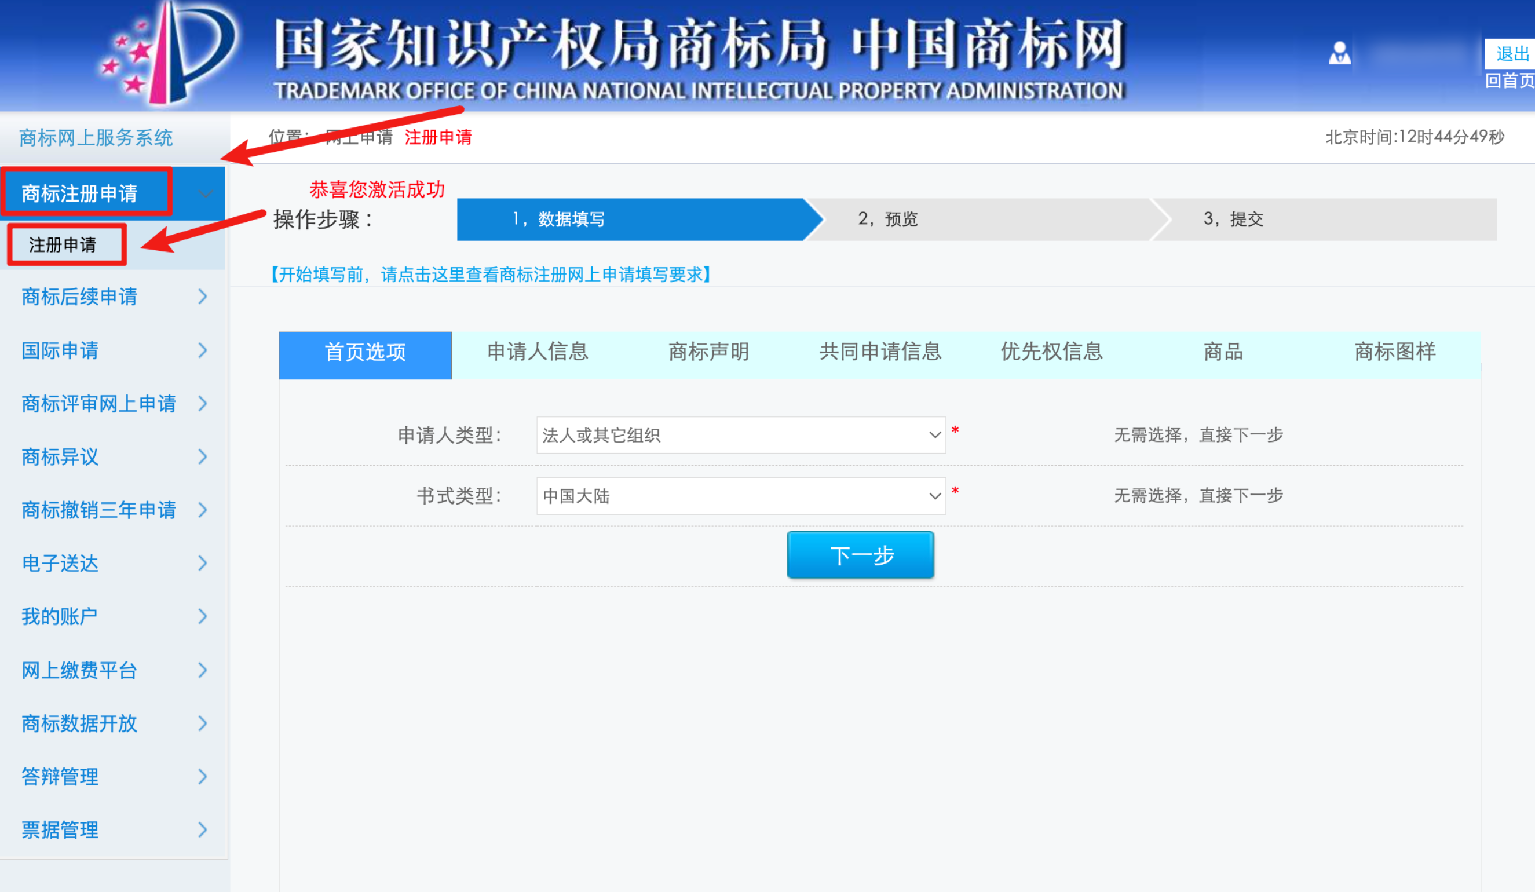The image size is (1535, 892).
Task: Collapse the 商标注册申请 menu chevron
Action: point(205,194)
